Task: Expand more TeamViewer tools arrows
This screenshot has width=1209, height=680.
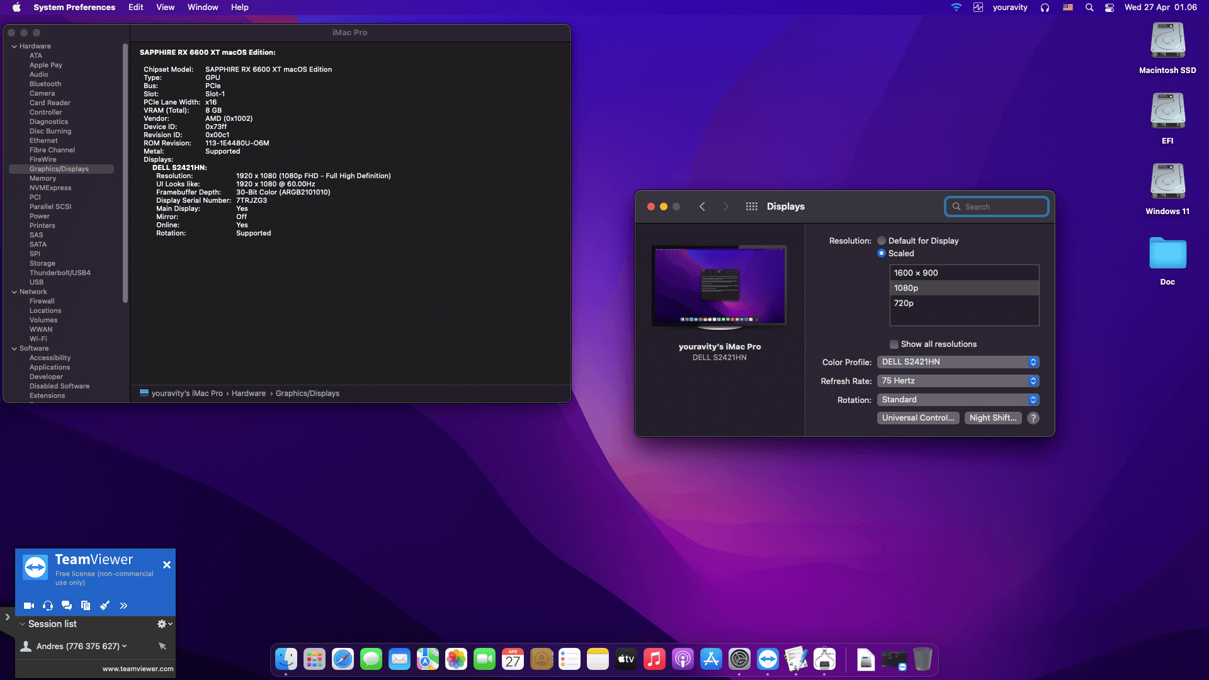Action: (x=123, y=606)
